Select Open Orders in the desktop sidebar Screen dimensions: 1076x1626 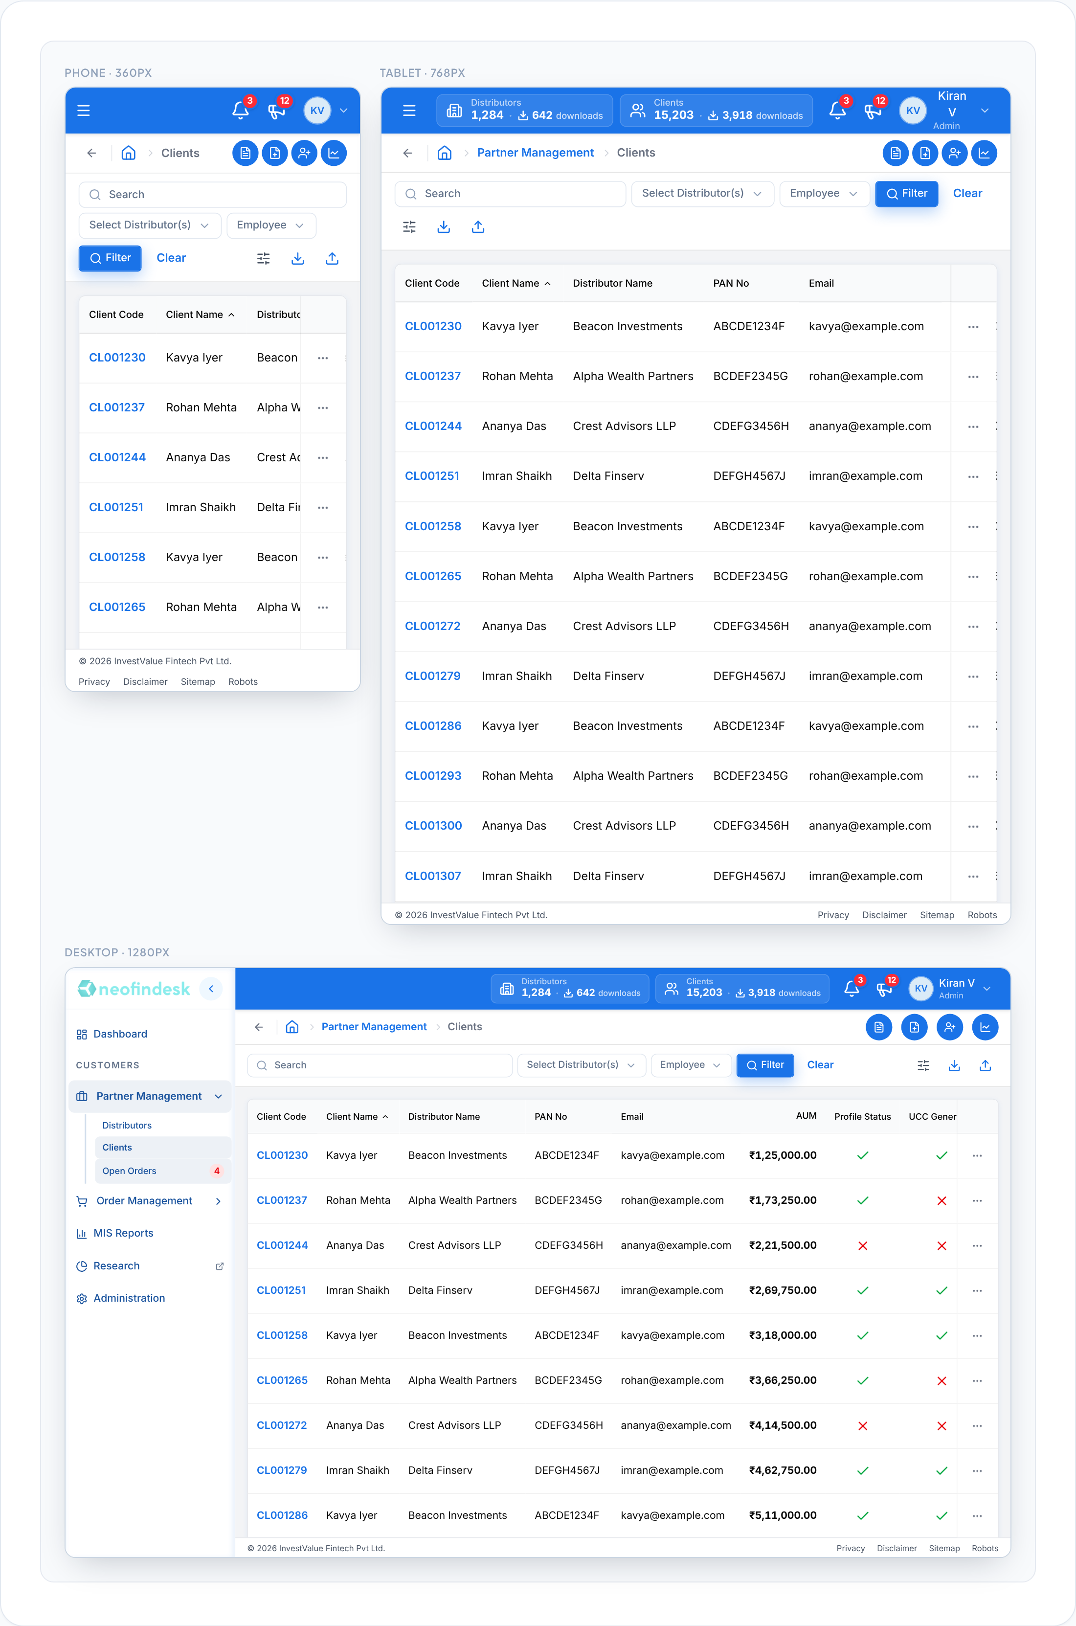tap(163, 1171)
